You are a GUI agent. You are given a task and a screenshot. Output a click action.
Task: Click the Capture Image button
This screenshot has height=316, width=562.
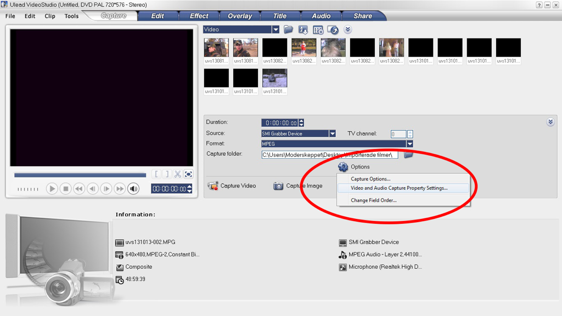(298, 185)
